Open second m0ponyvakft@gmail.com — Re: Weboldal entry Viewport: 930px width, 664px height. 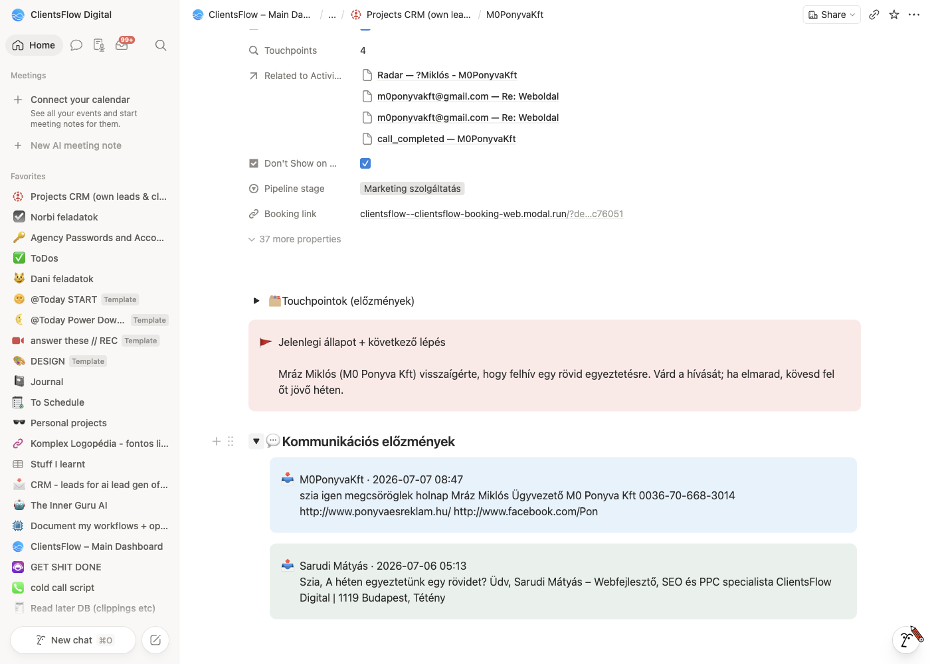[468, 118]
